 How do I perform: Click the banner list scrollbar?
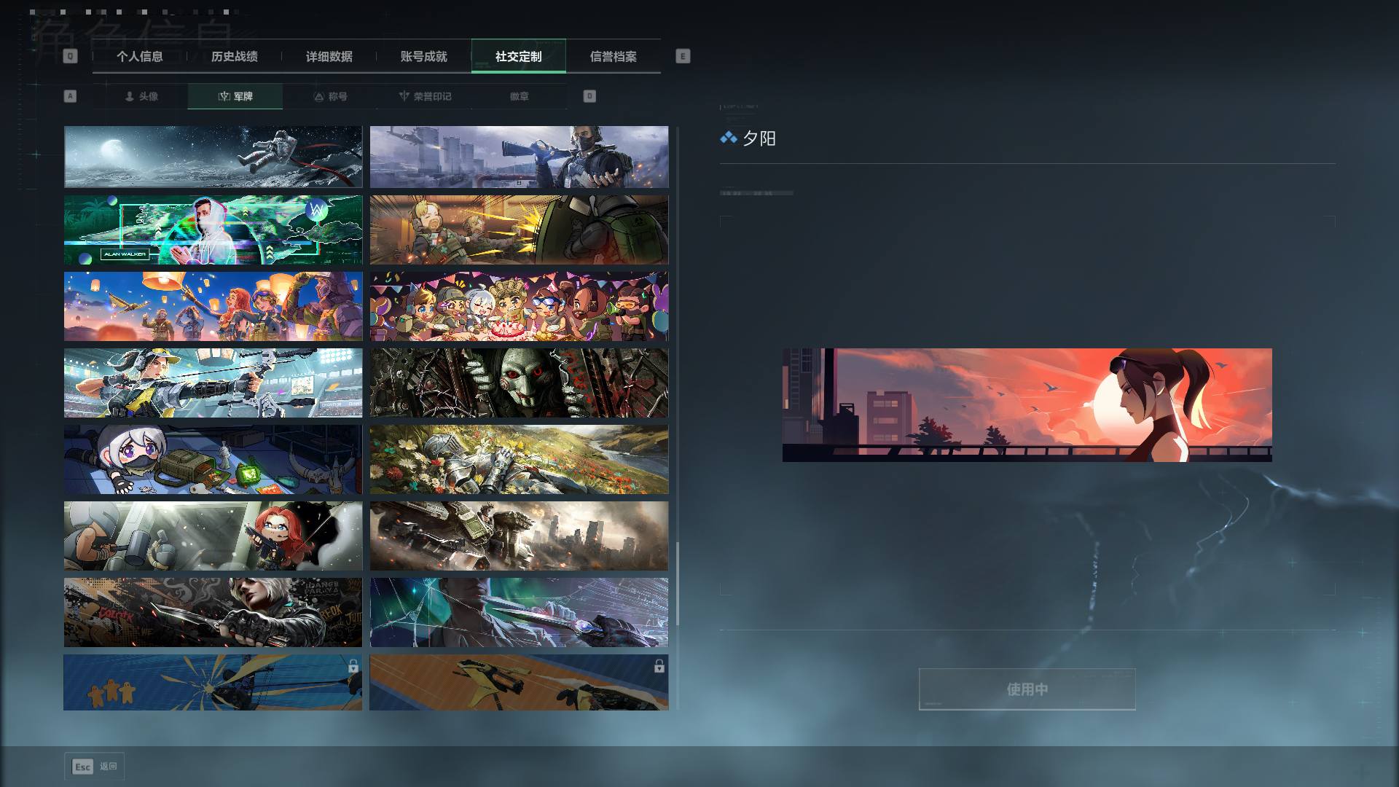678,583
